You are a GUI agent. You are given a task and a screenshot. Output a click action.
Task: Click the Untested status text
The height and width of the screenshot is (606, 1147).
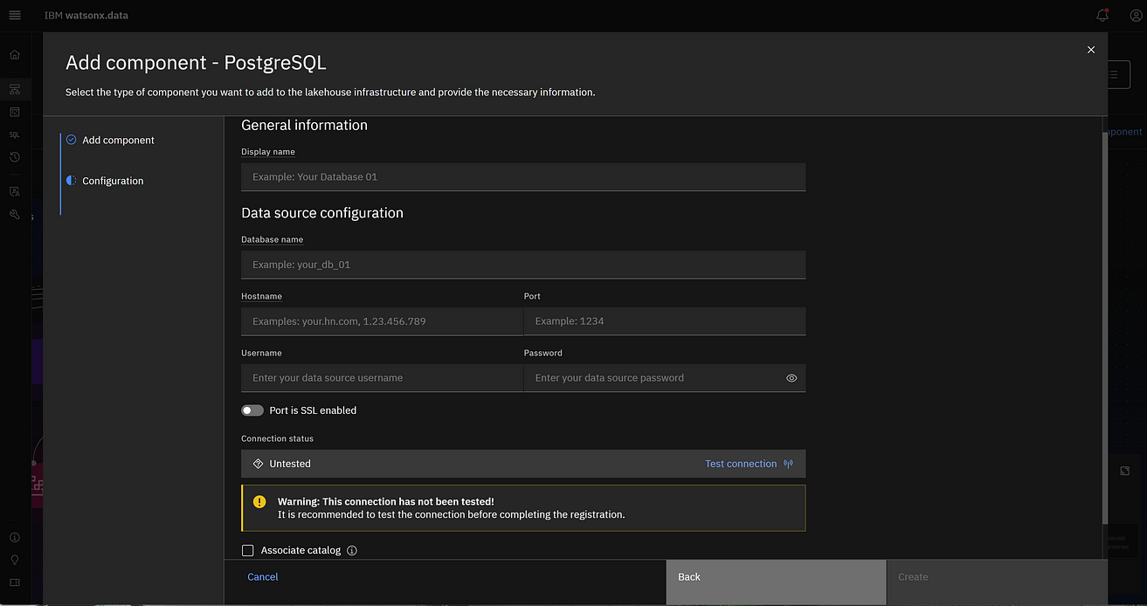click(290, 464)
